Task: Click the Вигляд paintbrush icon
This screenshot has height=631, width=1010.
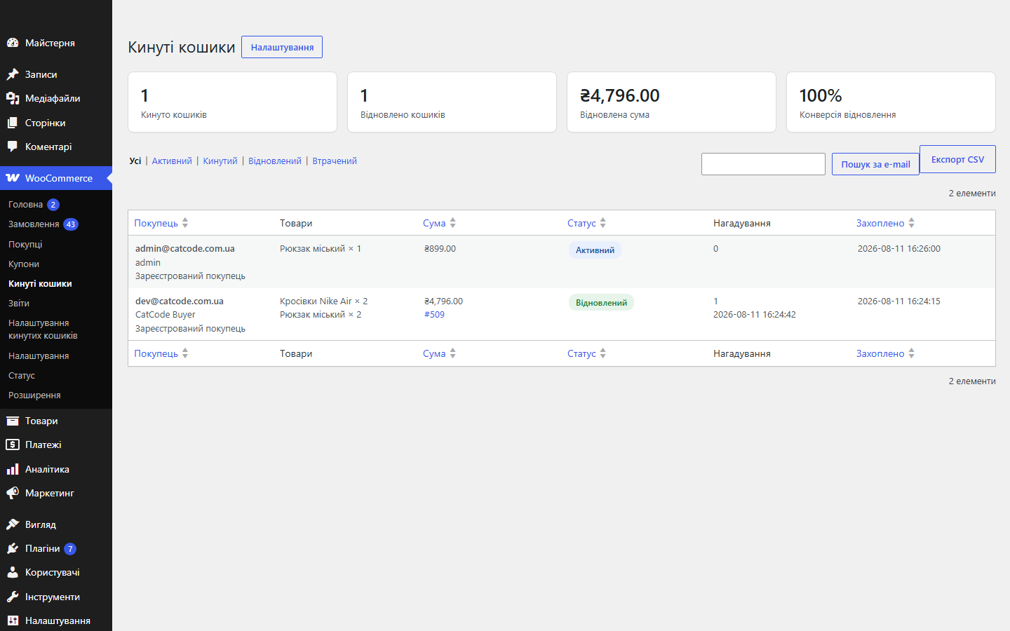Action: (x=13, y=524)
